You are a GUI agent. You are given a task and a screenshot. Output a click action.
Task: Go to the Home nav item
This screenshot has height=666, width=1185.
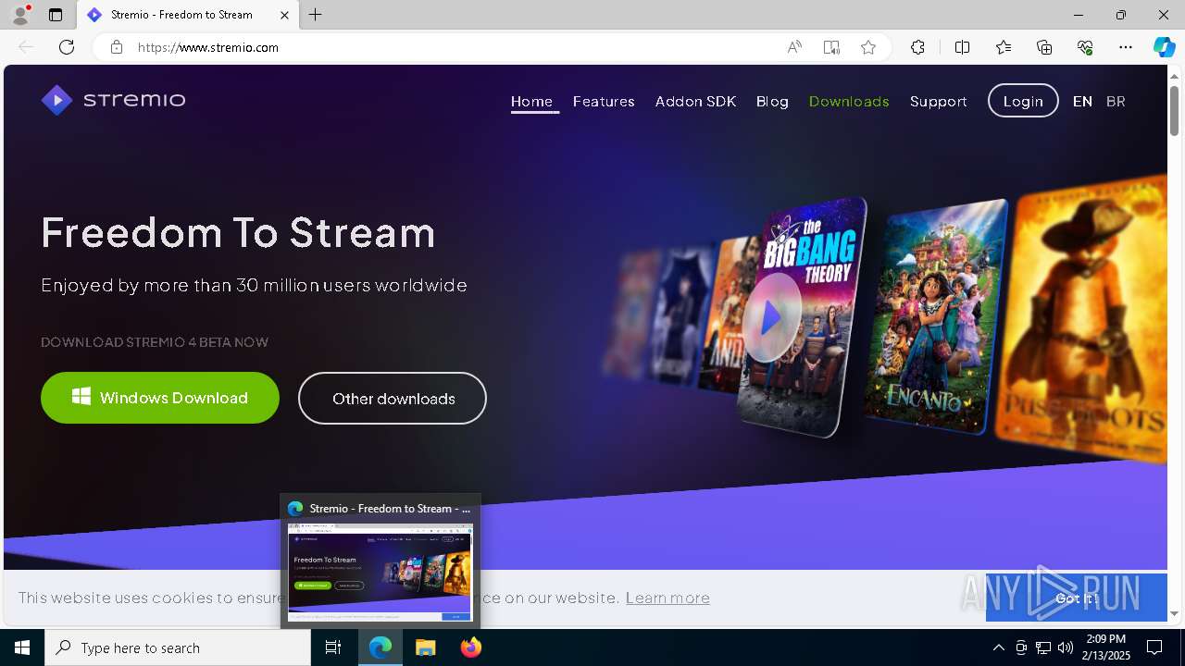click(531, 102)
